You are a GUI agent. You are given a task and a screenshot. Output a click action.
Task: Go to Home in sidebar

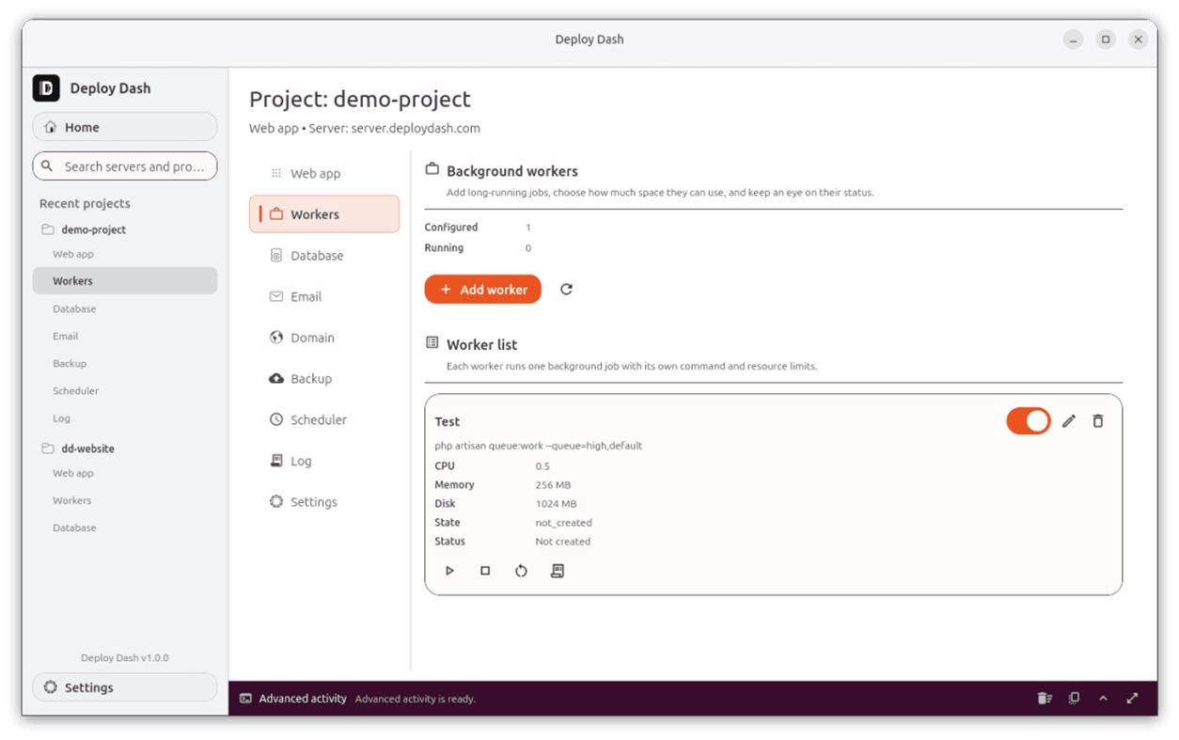tap(125, 127)
